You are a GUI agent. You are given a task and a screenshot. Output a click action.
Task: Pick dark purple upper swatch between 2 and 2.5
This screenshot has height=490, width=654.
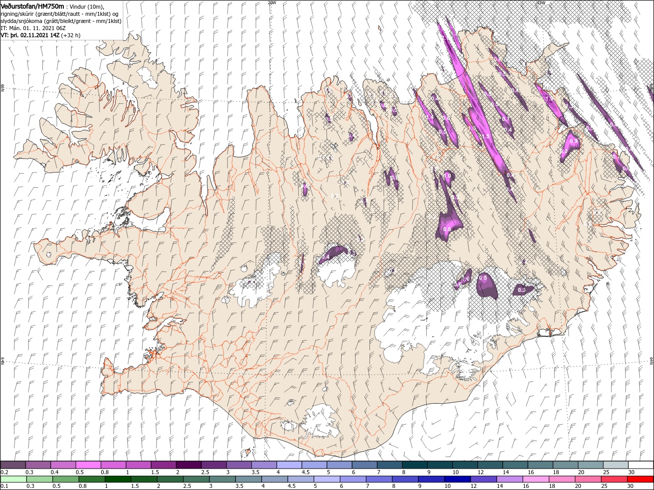tap(189, 464)
